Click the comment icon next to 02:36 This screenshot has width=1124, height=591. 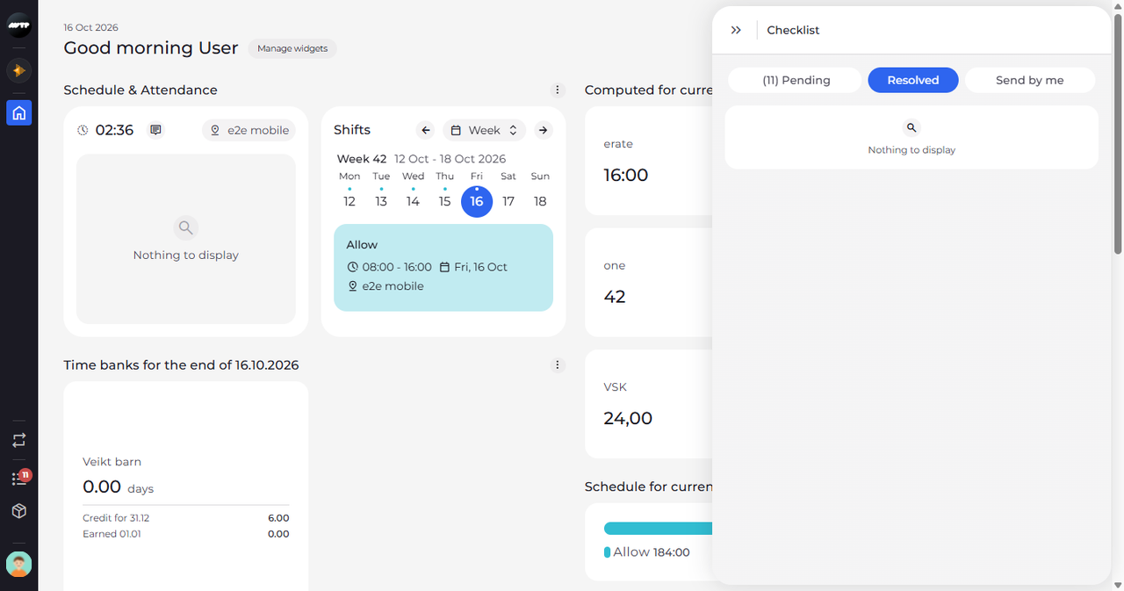155,130
